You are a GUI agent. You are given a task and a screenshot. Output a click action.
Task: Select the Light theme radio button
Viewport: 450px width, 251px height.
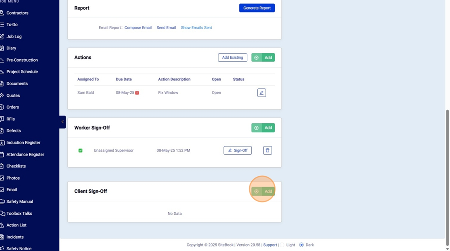[282, 245]
